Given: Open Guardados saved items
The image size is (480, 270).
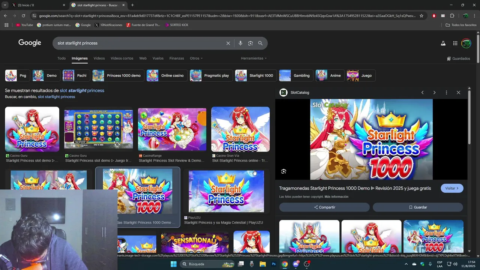Looking at the screenshot, I should (459, 58).
